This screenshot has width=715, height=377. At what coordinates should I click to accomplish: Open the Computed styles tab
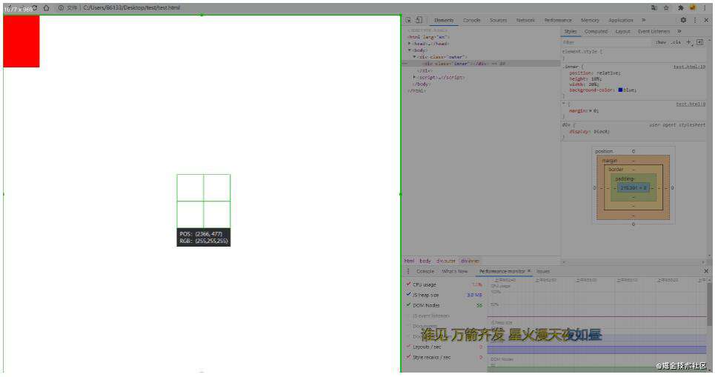[596, 31]
